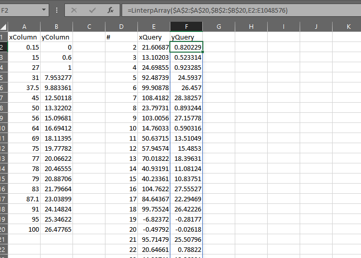The height and width of the screenshot is (258, 361).
Task: Select cell containing 92.48739
Action: click(154, 77)
